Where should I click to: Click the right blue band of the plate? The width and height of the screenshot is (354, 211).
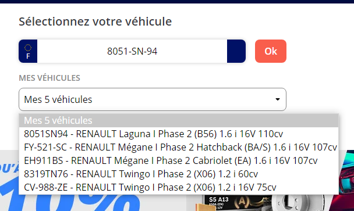click(x=236, y=51)
